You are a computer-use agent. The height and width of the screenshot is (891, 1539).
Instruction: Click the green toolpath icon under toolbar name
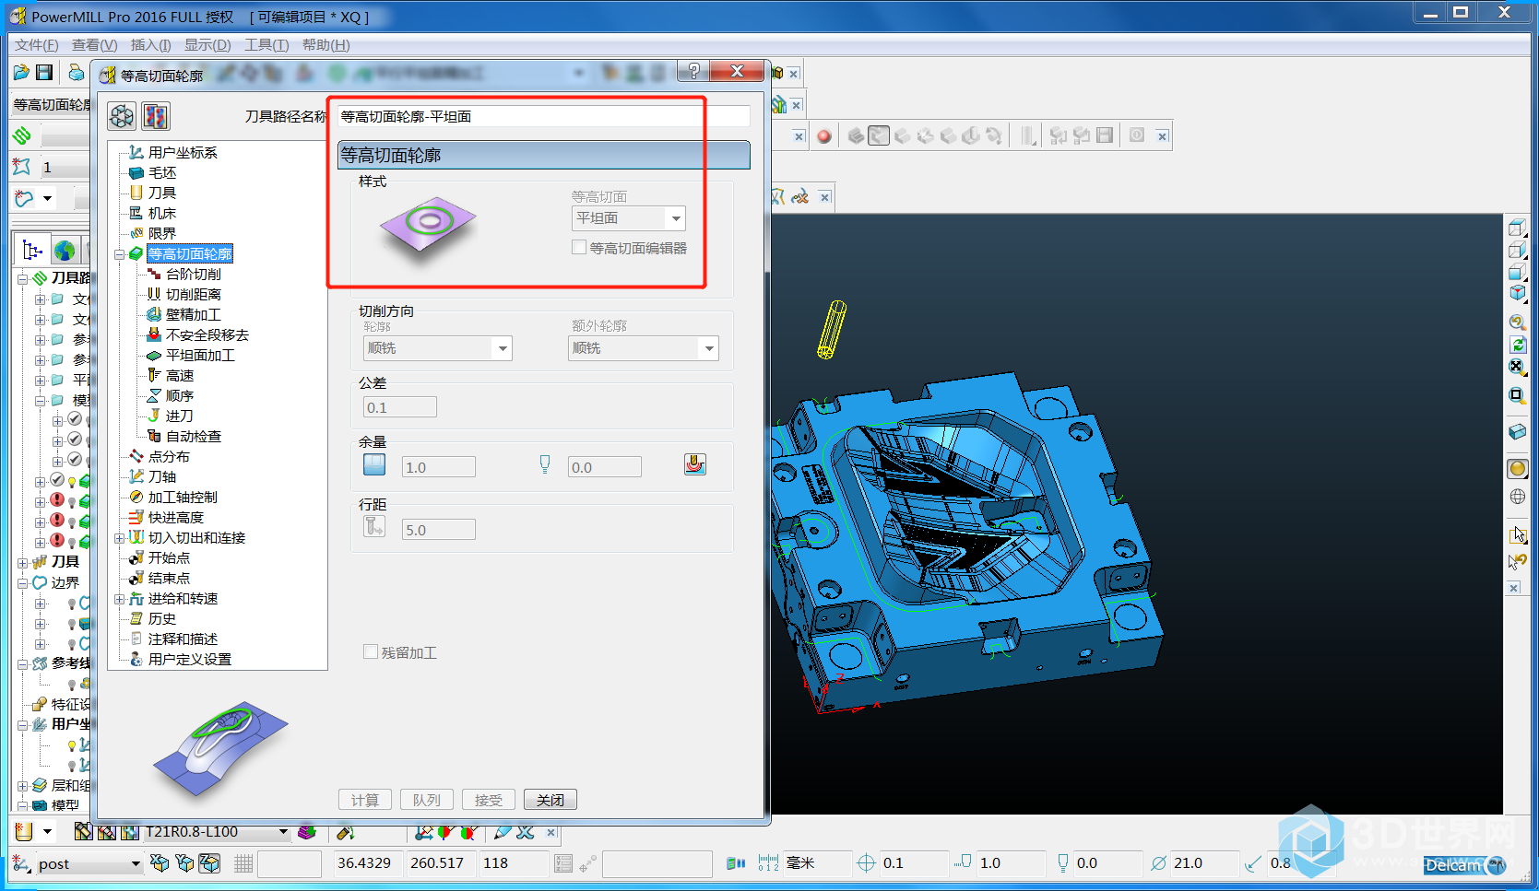[22, 136]
